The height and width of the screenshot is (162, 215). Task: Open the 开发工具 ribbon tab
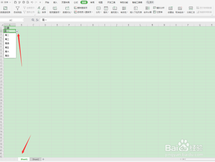[111, 2]
